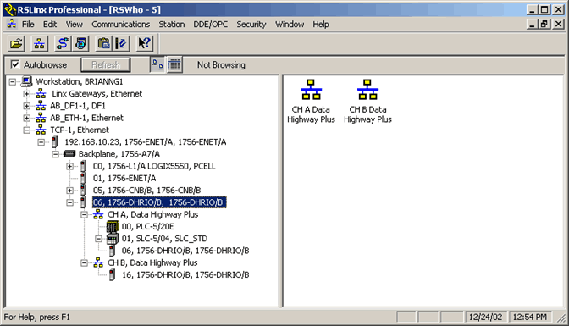Collapse the CH A, Data Highway Plus node
Screen dimensions: 569x326
click(x=84, y=214)
